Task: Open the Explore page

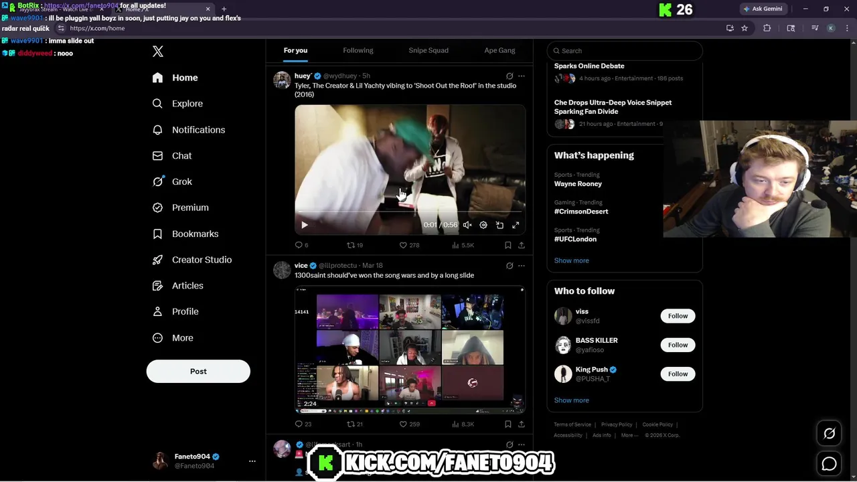Action: (177, 104)
